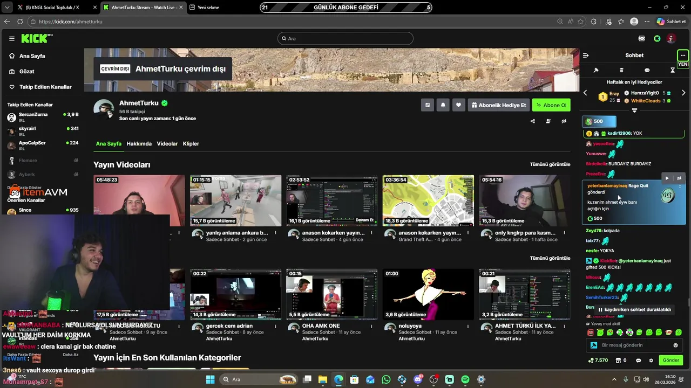Click the hourglass icon in chat toolbar
691x388 pixels.
click(x=673, y=70)
